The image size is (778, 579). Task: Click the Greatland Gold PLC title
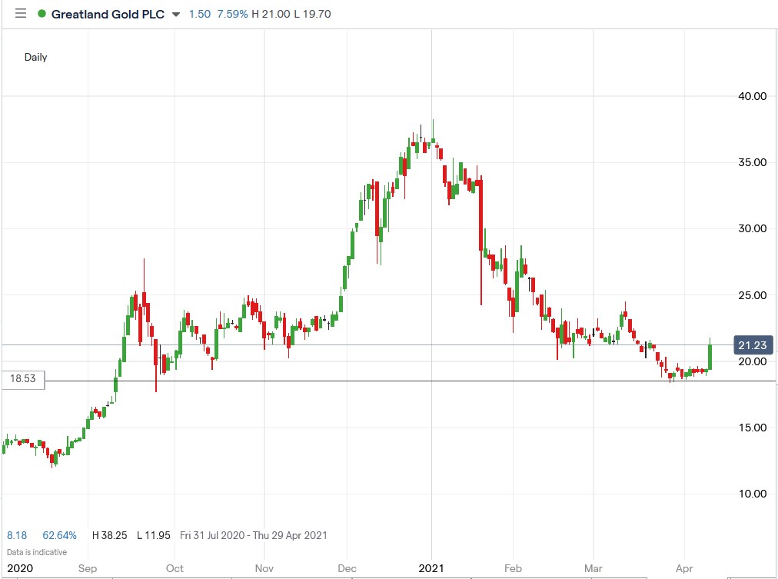(108, 14)
